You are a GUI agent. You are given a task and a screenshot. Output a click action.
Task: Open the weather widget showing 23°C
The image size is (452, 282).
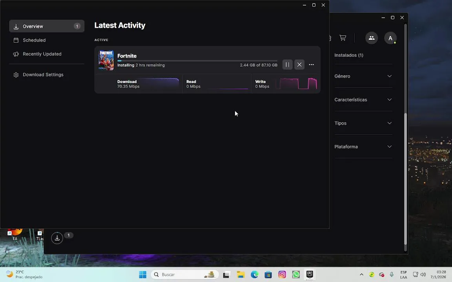[x=24, y=275]
